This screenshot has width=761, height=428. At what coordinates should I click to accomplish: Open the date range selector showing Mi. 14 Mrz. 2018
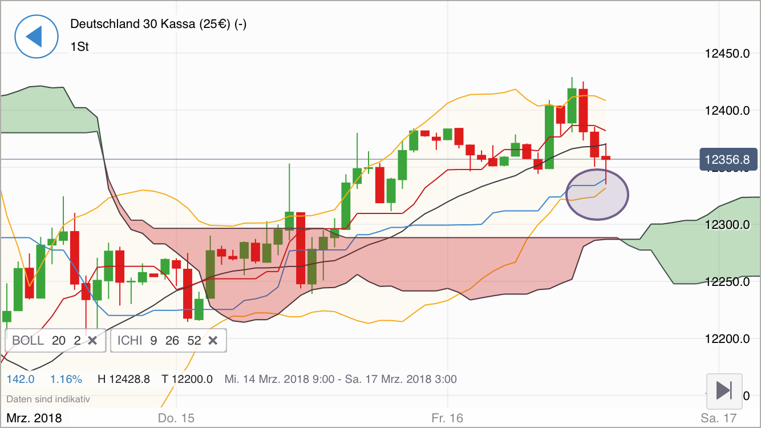tap(339, 378)
